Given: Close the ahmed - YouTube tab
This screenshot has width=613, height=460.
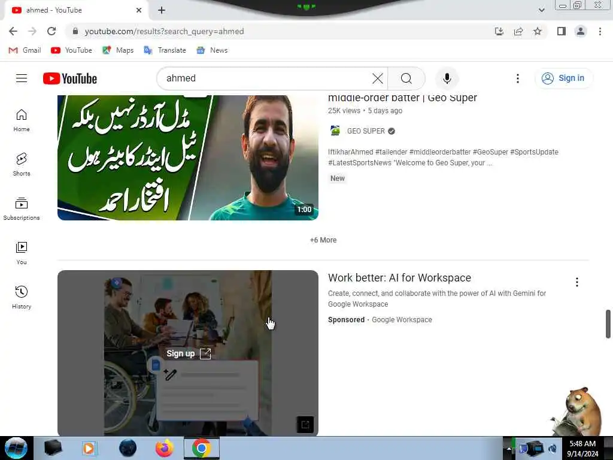Looking at the screenshot, I should pyautogui.click(x=138, y=11).
